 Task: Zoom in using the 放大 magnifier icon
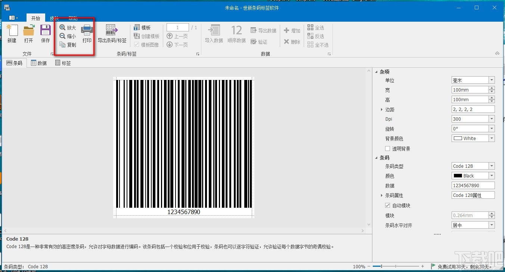pos(67,27)
